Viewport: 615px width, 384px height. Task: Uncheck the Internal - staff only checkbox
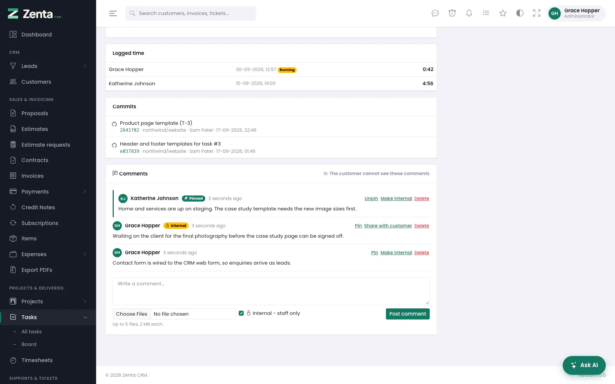click(x=241, y=313)
